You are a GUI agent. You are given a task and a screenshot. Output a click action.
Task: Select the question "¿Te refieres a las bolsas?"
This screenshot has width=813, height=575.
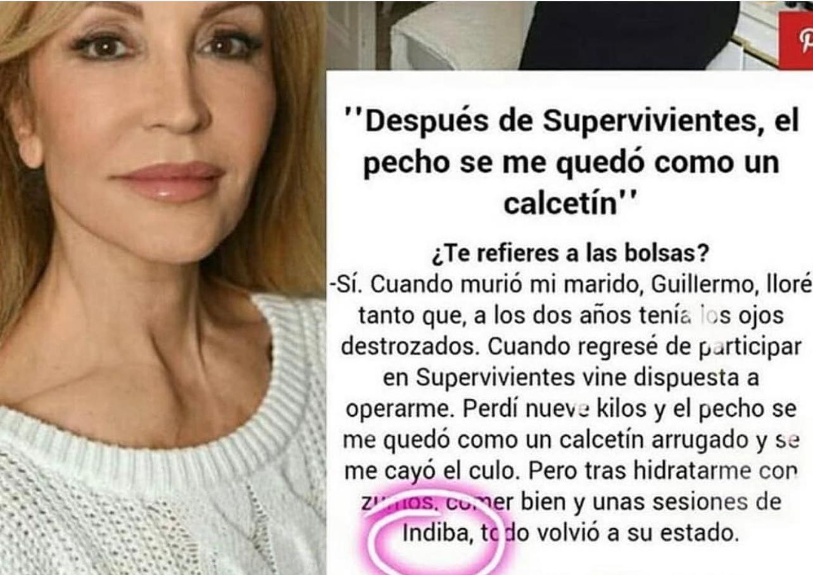coord(570,255)
